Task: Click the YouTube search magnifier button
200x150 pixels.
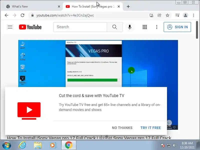Action: [115, 27]
